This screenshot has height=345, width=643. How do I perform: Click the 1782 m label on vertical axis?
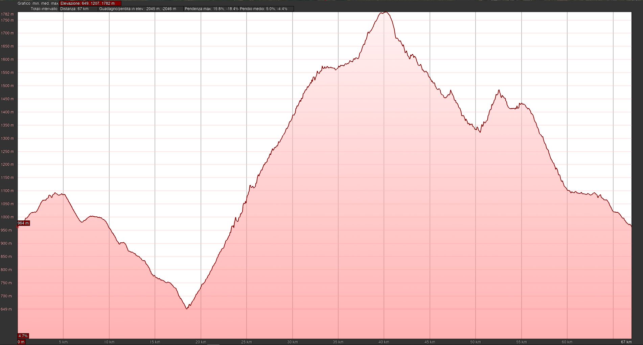(x=7, y=14)
